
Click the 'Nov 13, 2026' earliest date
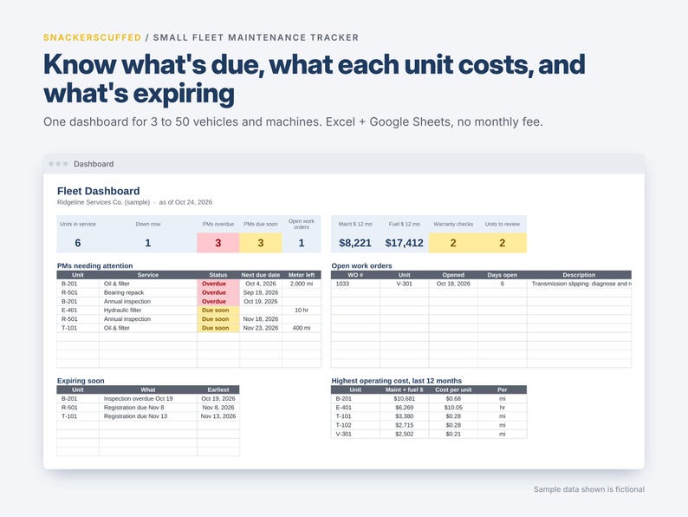tap(218, 416)
